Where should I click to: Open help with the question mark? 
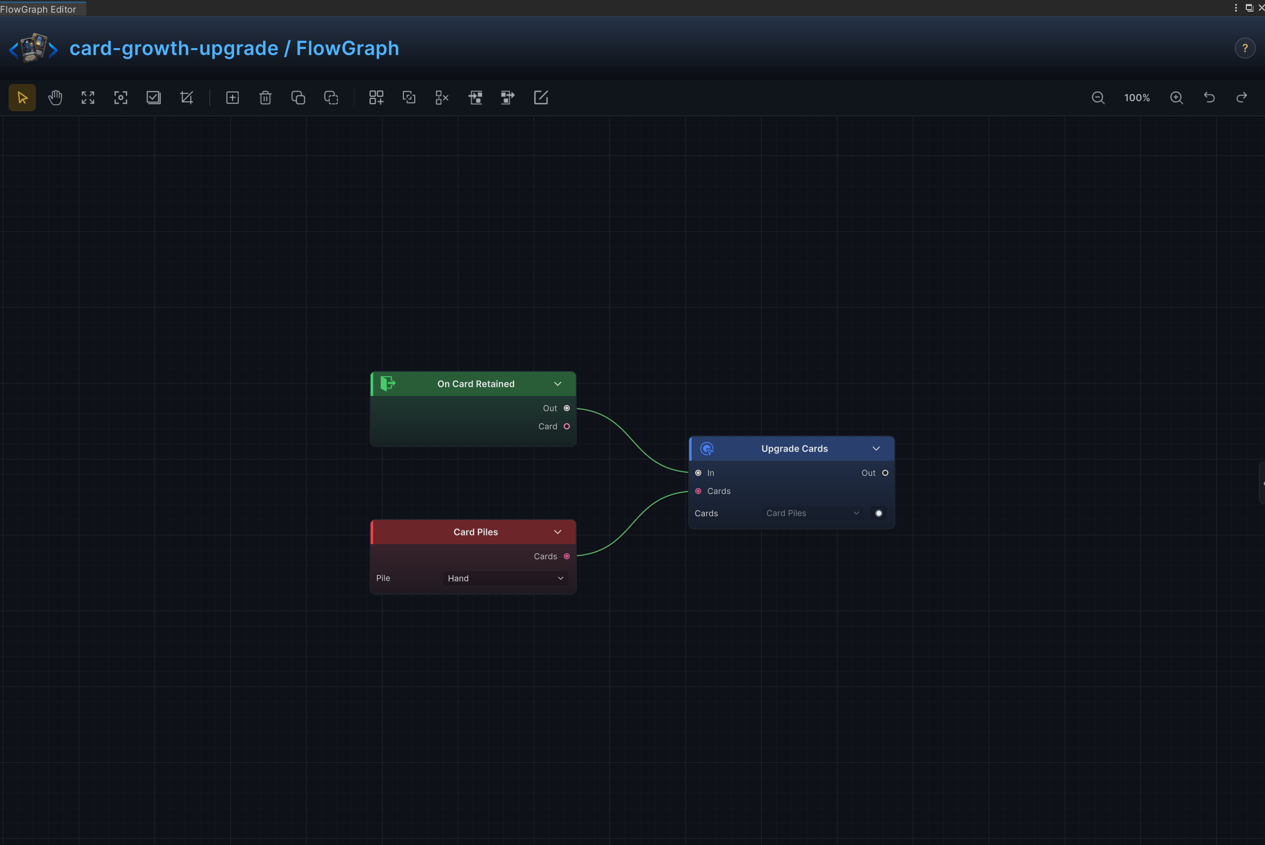point(1245,48)
